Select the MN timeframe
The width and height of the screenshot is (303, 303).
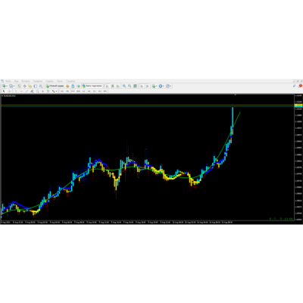[105, 91]
